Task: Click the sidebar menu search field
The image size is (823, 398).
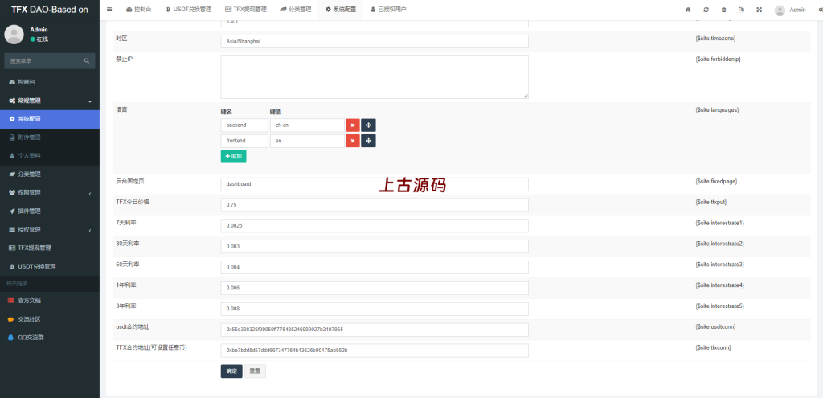Action: coord(45,61)
